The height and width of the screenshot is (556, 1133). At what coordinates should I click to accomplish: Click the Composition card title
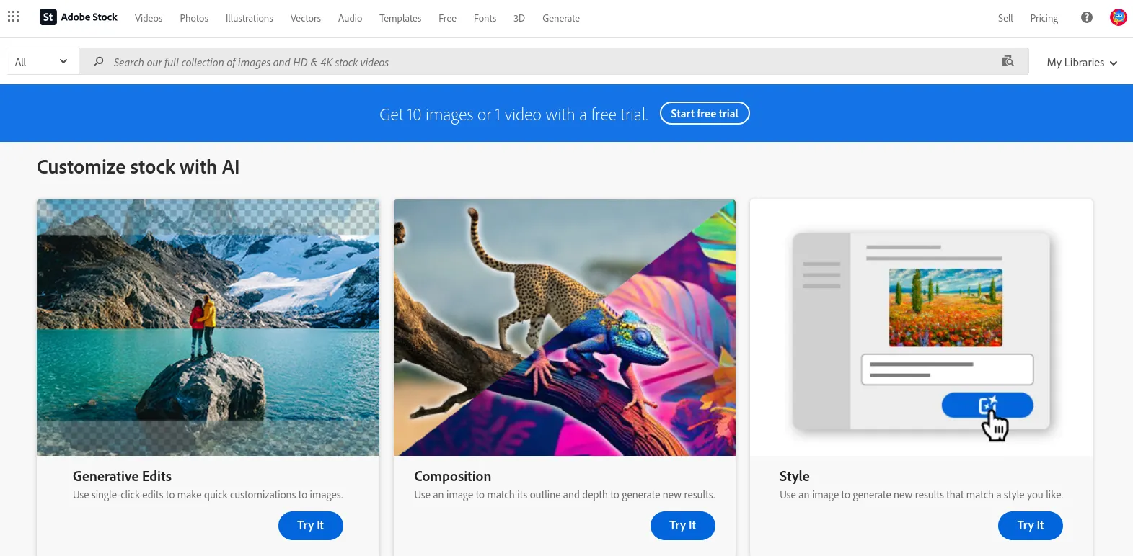(x=452, y=476)
